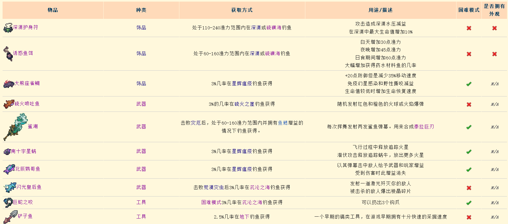The height and width of the screenshot is (224, 508).
Task: Follow the 泰拉巨刃 link
Action: 424,127
